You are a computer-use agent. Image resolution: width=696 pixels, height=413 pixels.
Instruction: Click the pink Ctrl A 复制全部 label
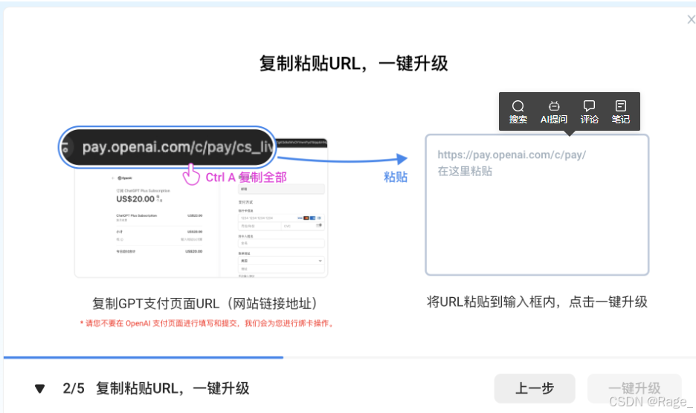tap(246, 177)
